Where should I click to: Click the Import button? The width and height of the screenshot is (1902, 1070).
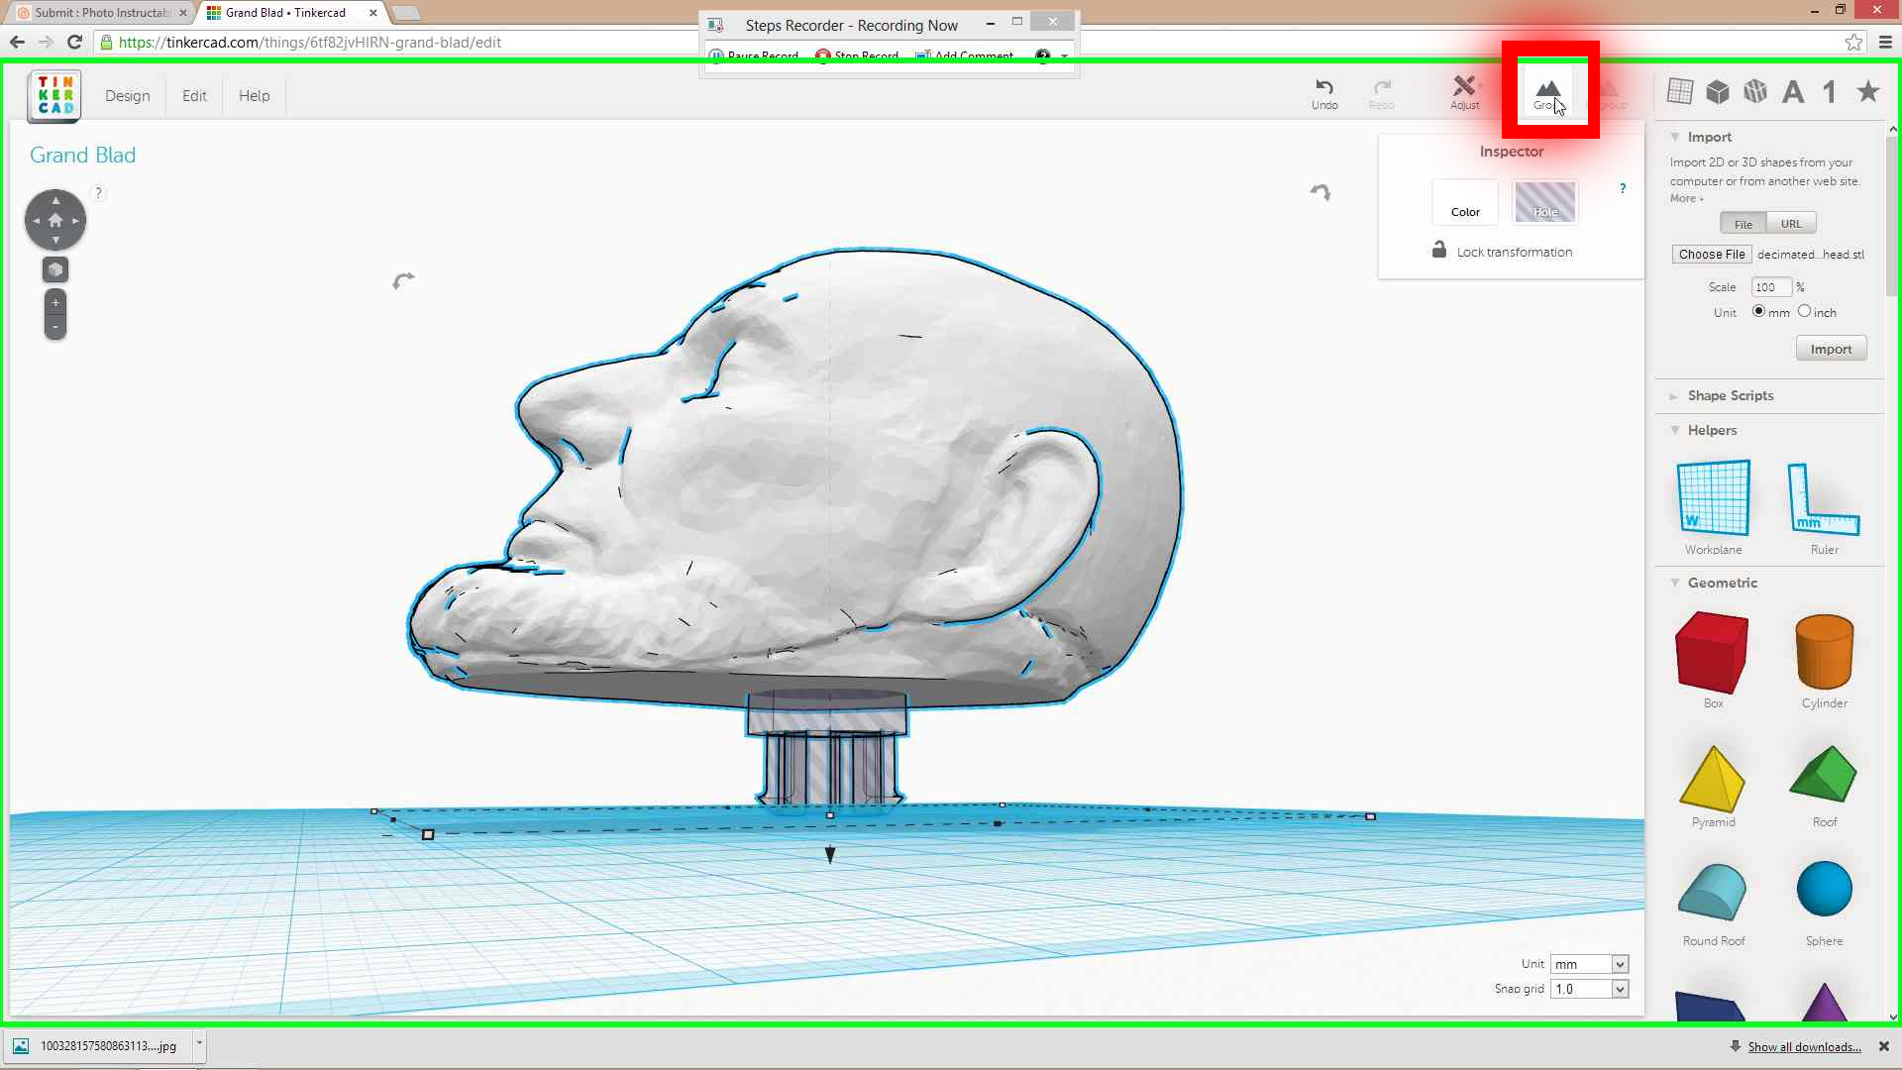(1831, 349)
